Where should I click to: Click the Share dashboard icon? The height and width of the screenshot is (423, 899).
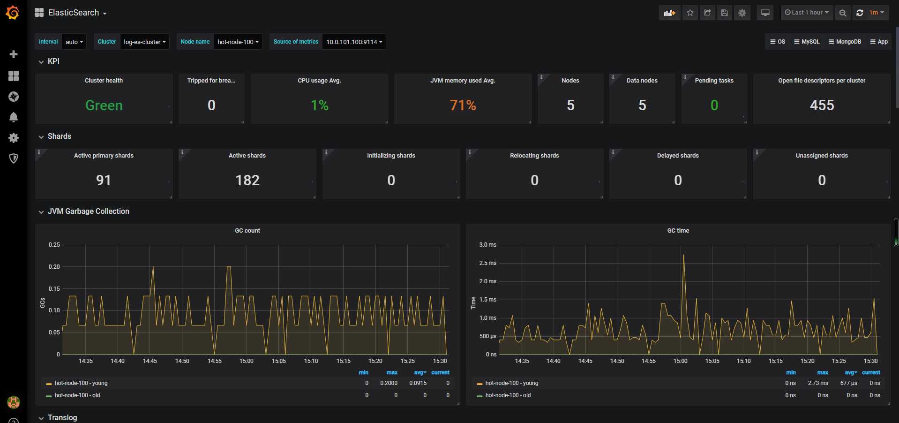coord(707,13)
